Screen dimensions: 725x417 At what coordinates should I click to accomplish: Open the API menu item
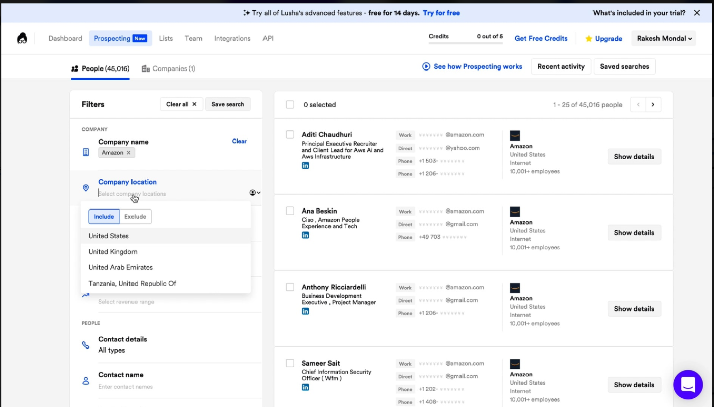[x=268, y=38]
